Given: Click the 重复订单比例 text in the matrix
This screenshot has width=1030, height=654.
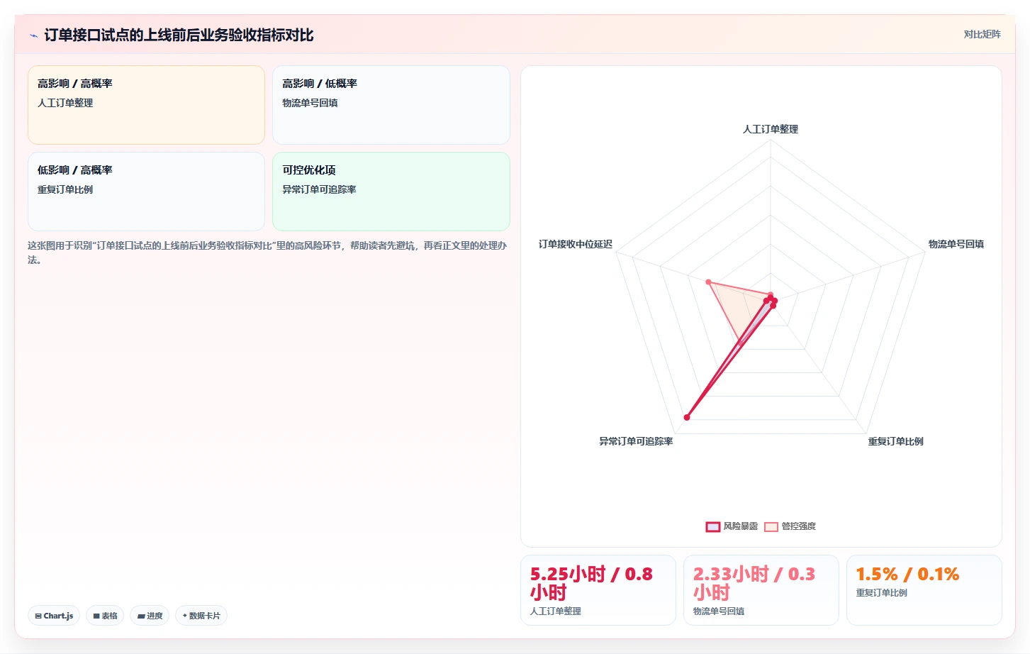Looking at the screenshot, I should (x=65, y=189).
